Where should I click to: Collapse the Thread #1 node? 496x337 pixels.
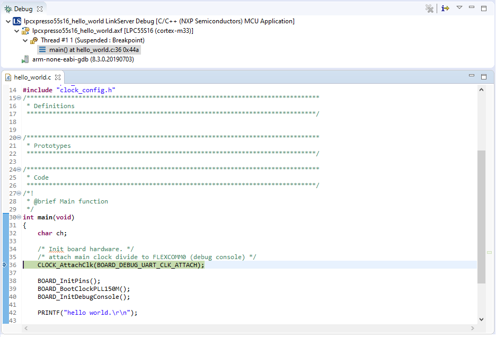(x=25, y=40)
